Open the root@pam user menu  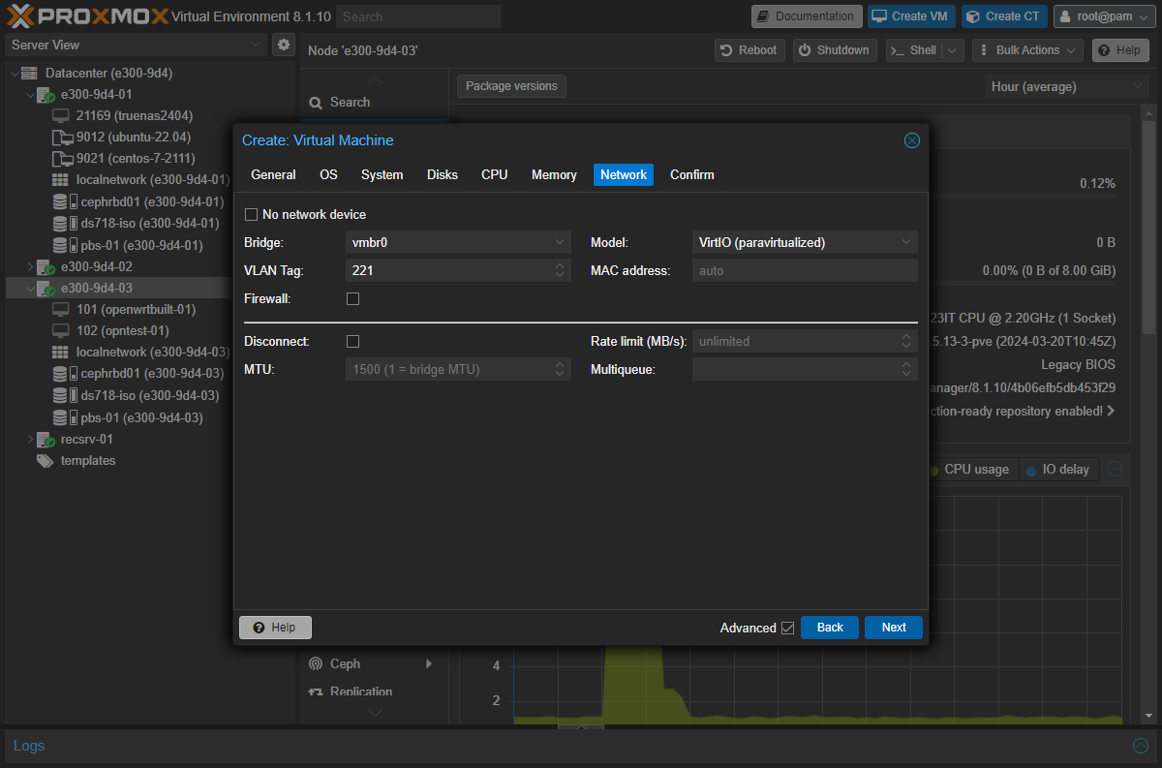point(1104,16)
